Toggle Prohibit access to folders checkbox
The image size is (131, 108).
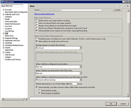coord(37,39)
